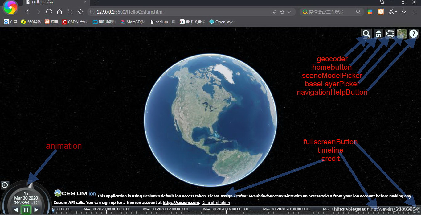The image size is (421, 215).
Task: Click the lightning speed mode icon
Action: click(x=274, y=12)
